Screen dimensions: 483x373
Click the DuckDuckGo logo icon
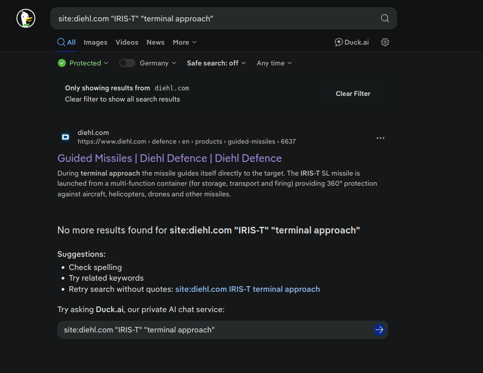tap(26, 19)
